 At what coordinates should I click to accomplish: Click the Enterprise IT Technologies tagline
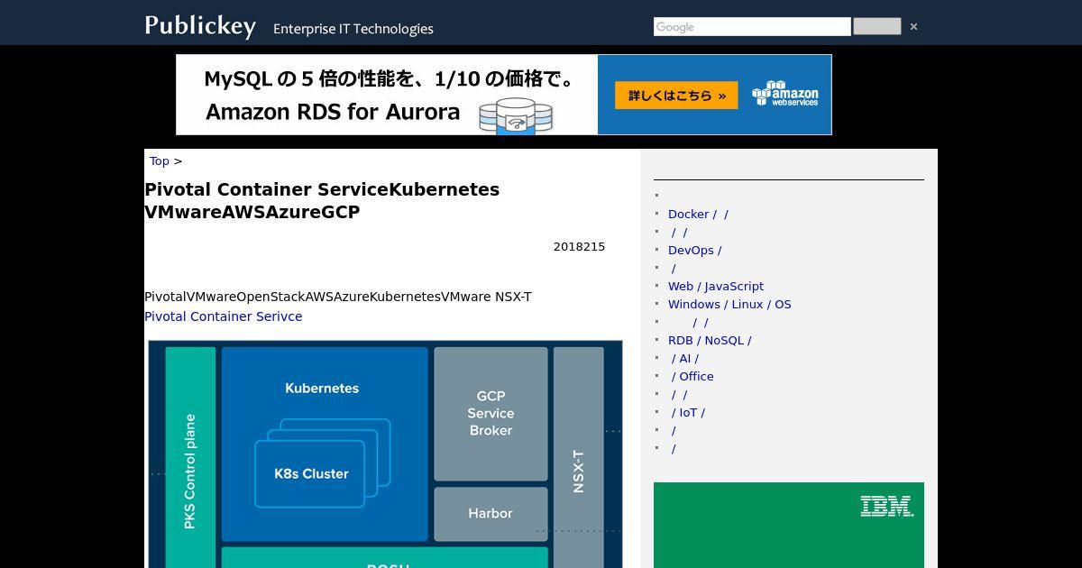point(353,29)
